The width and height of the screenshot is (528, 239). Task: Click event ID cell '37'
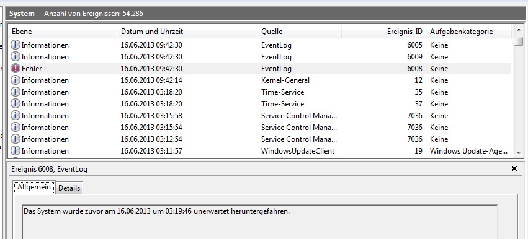(x=418, y=104)
